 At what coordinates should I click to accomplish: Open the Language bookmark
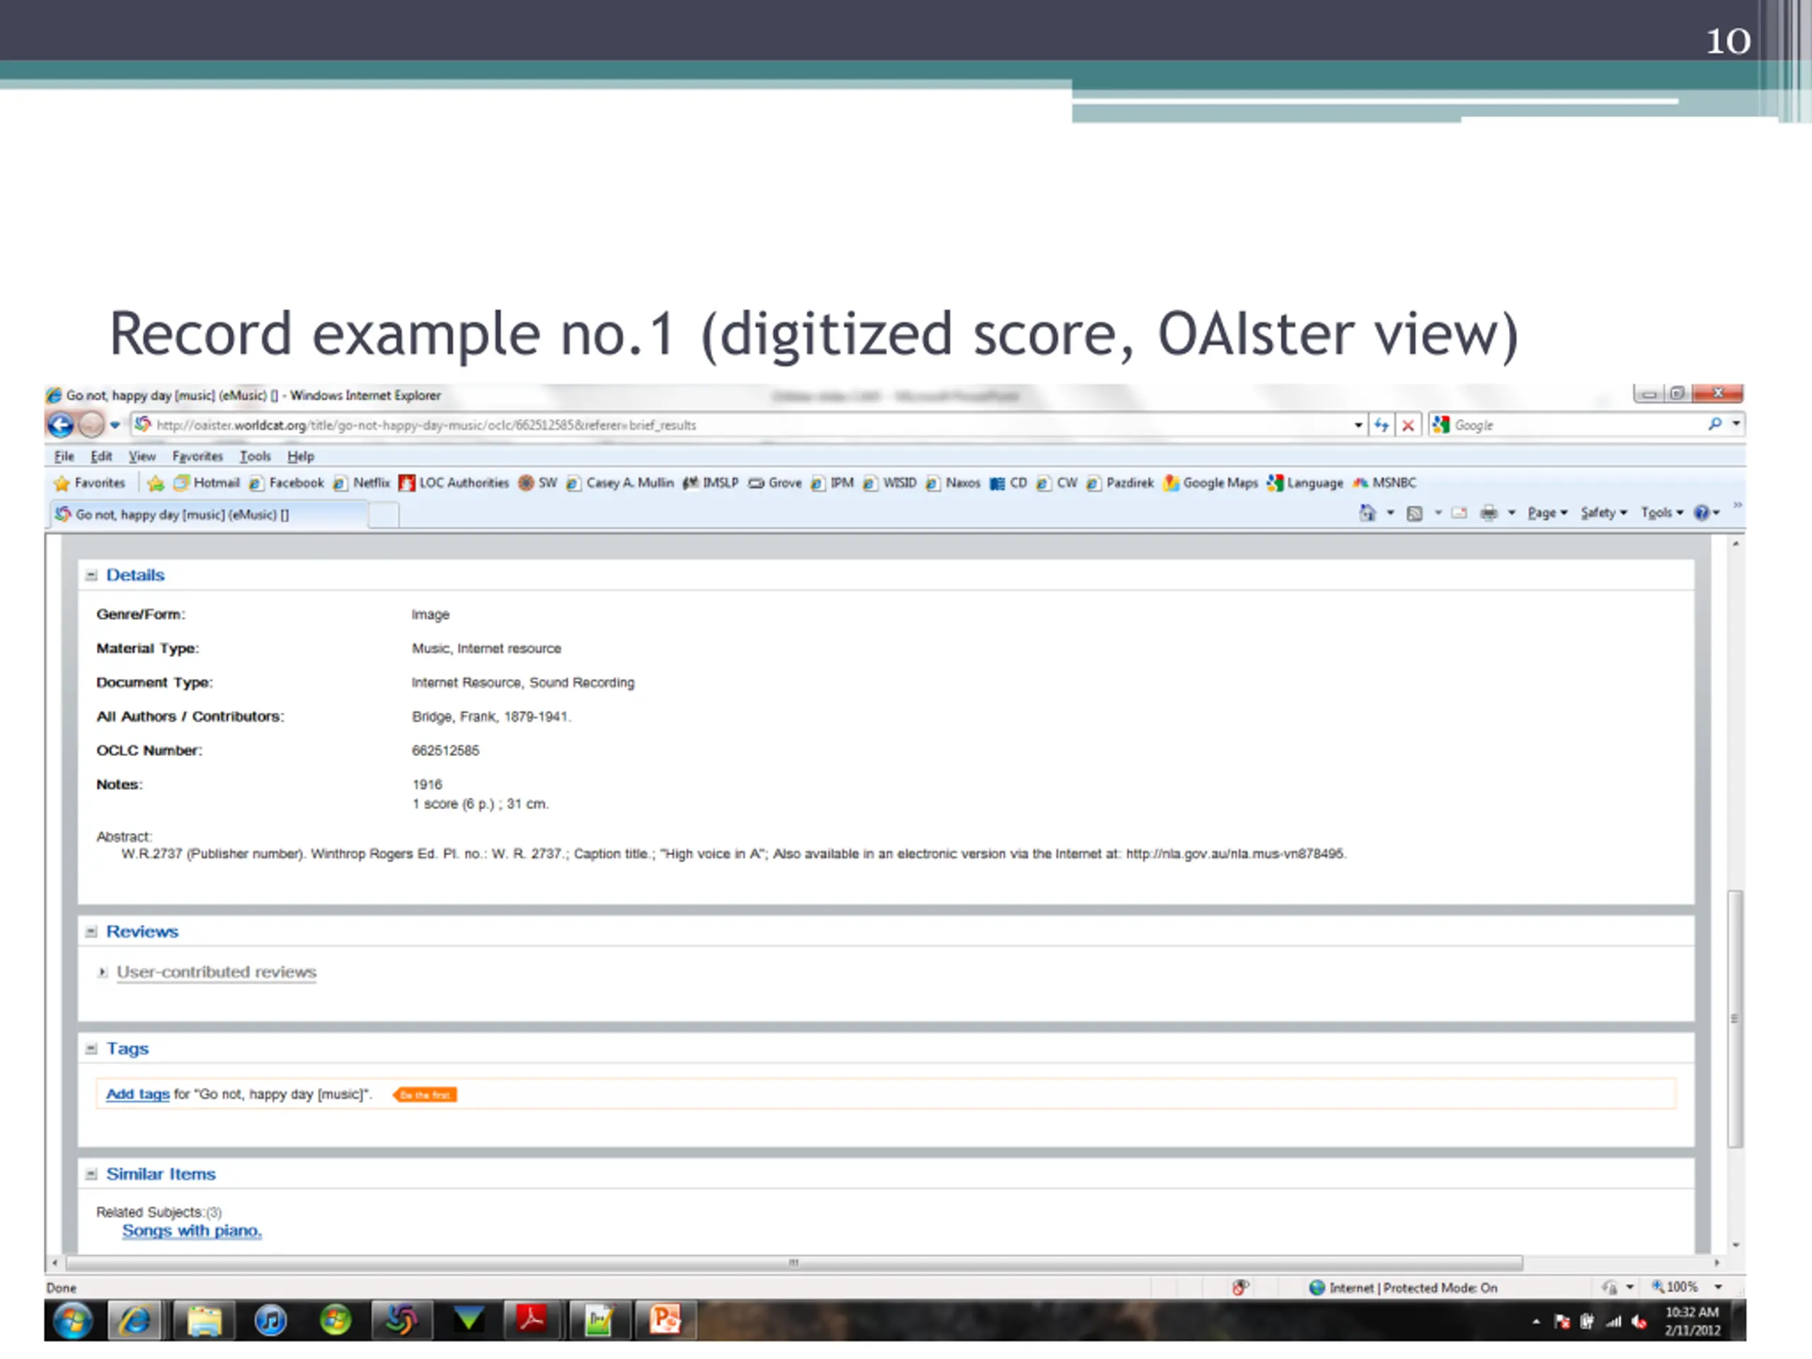click(x=1305, y=483)
